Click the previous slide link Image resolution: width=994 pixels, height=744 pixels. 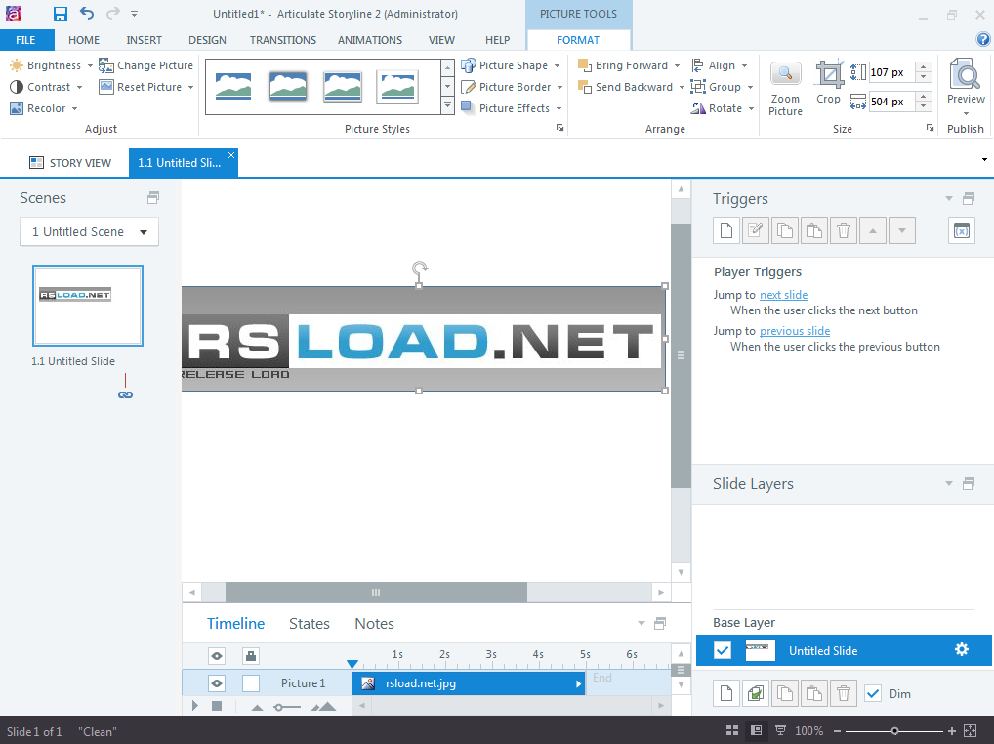[795, 331]
